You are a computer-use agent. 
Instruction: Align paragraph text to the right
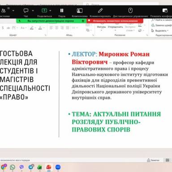(x=62, y=28)
